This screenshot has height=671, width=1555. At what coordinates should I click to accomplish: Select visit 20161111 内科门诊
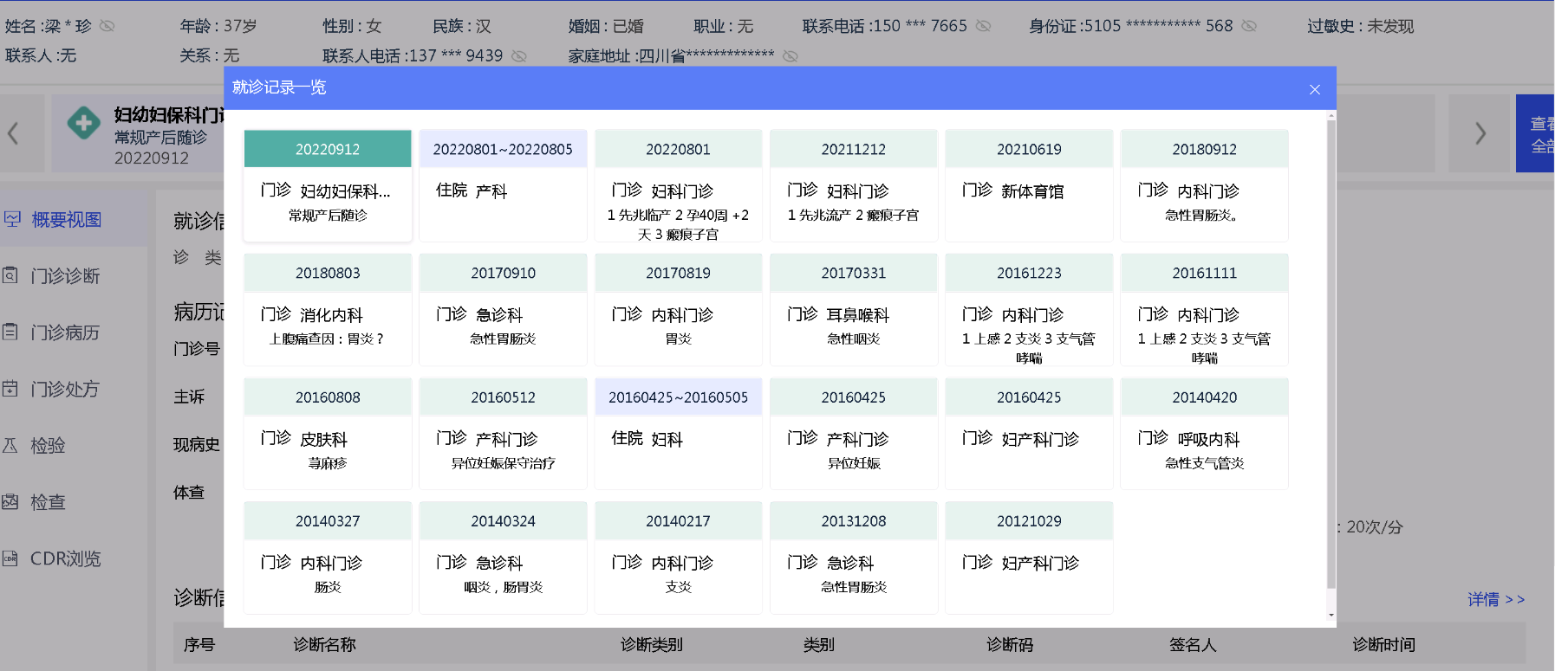[1205, 310]
